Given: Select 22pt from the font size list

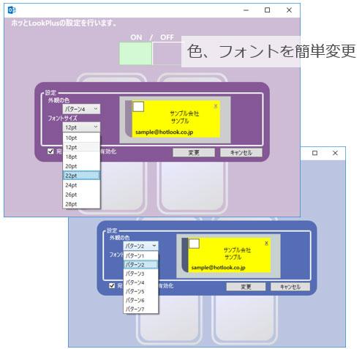Looking at the screenshot, I should (81, 176).
